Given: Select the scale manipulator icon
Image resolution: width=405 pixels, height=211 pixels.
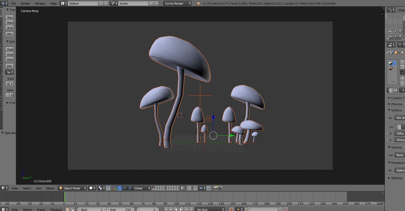Looking at the screenshot, I should [x=130, y=188].
